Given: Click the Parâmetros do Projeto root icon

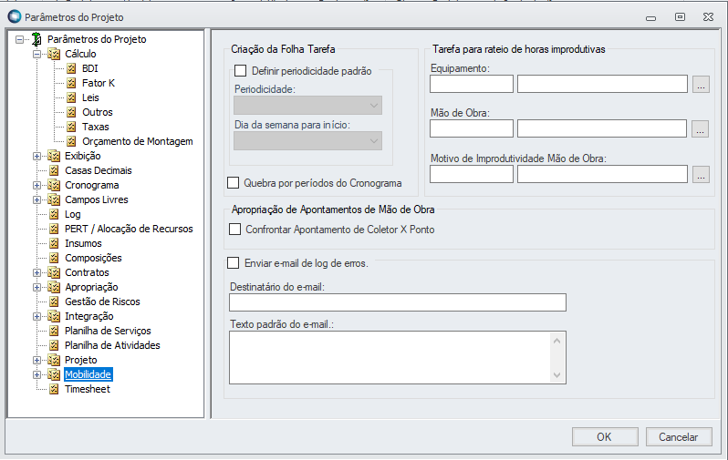Looking at the screenshot, I should tap(36, 39).
